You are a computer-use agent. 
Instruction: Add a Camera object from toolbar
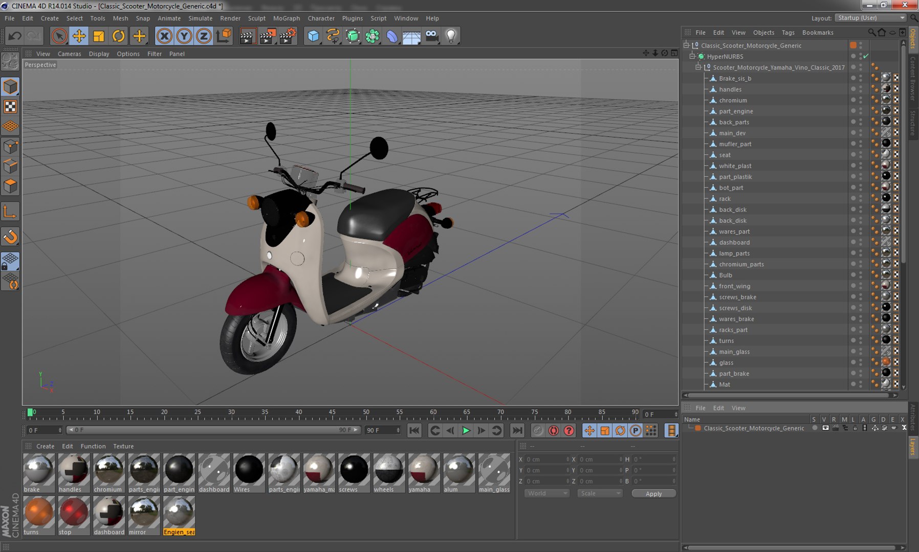click(x=432, y=36)
